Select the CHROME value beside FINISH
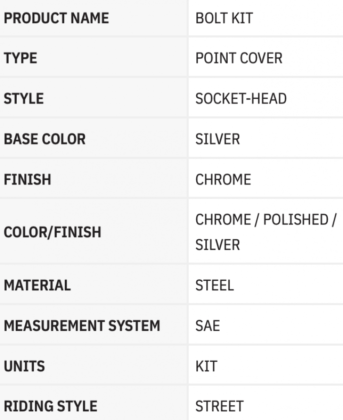343x420 pixels. [x=223, y=180]
